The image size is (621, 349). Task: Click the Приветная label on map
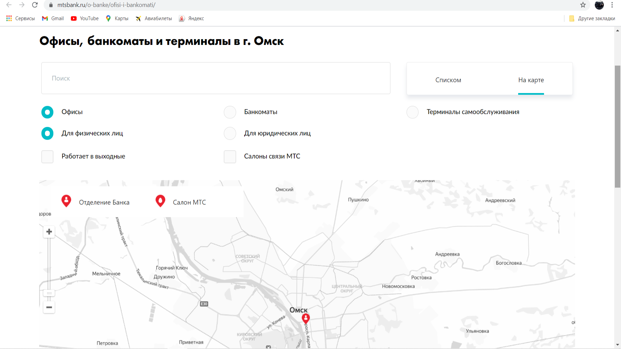191,342
